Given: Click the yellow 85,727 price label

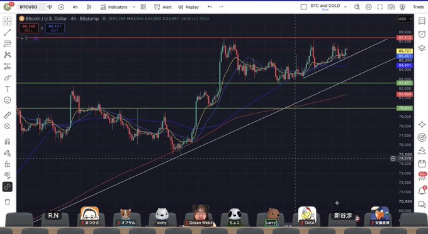Looking at the screenshot, I should tap(405, 51).
